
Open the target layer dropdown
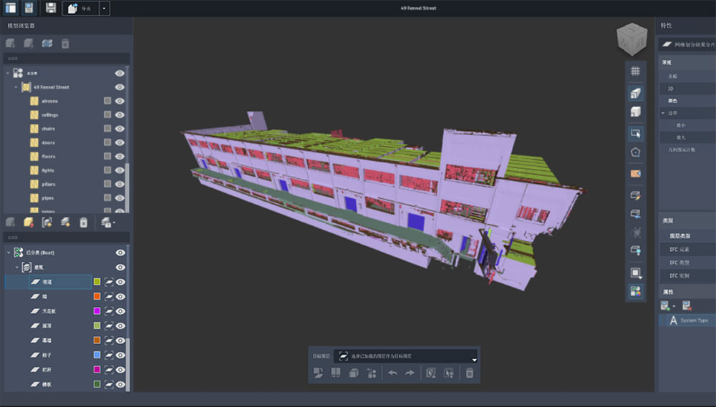pyautogui.click(x=474, y=358)
